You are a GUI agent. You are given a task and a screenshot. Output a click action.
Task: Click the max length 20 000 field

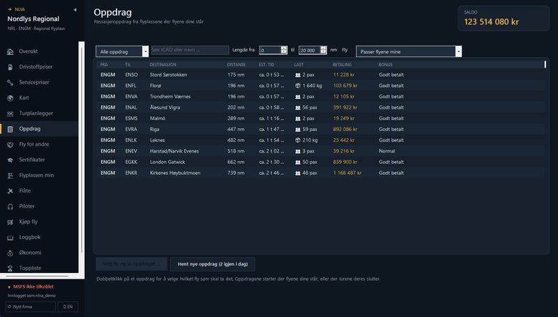click(x=310, y=50)
